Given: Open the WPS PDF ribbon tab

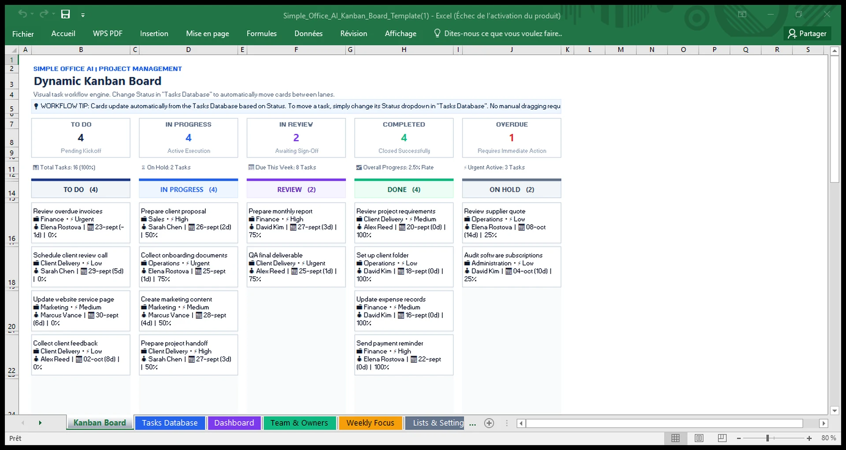Looking at the screenshot, I should tap(108, 33).
